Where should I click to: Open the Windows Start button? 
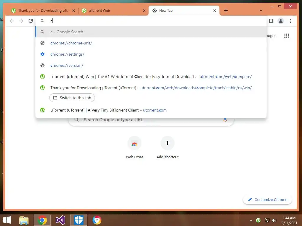click(x=7, y=220)
